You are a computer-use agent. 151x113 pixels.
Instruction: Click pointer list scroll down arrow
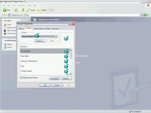71,74
